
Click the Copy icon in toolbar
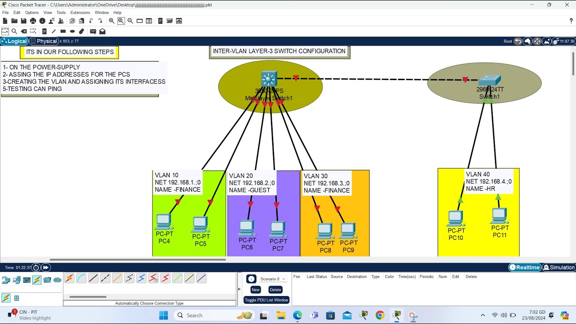coord(72,21)
